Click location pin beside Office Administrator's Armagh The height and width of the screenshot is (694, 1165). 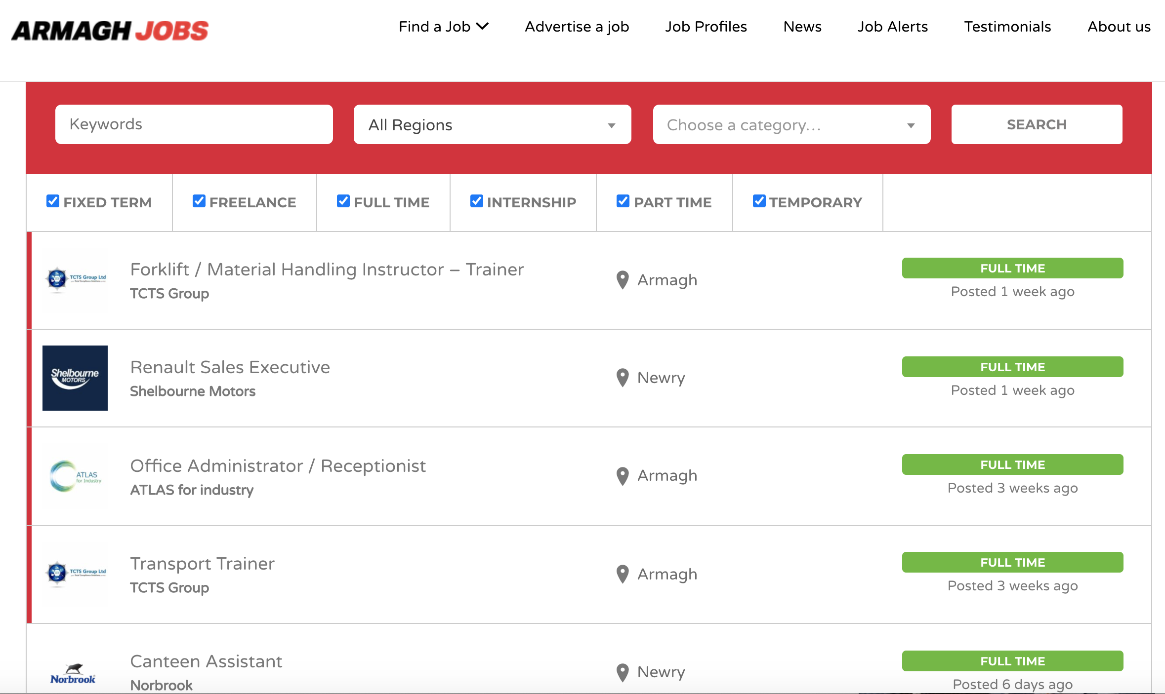pyautogui.click(x=623, y=476)
